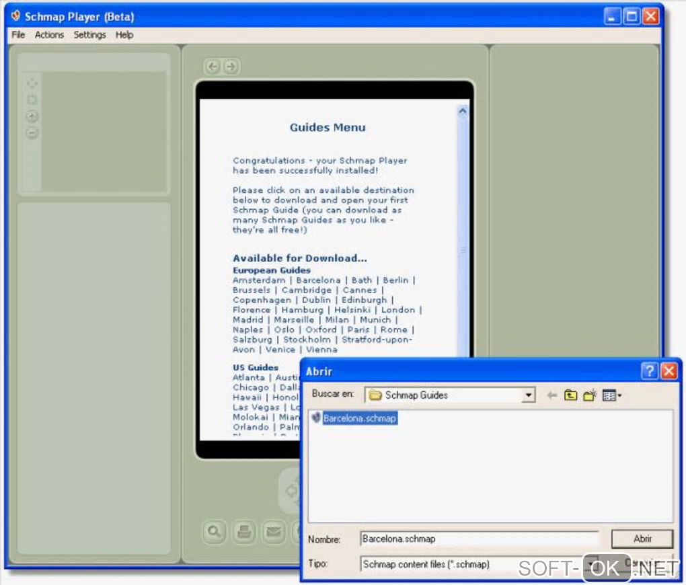Maximize the Schmap Player window
Image resolution: width=686 pixels, height=585 pixels.
632,17
